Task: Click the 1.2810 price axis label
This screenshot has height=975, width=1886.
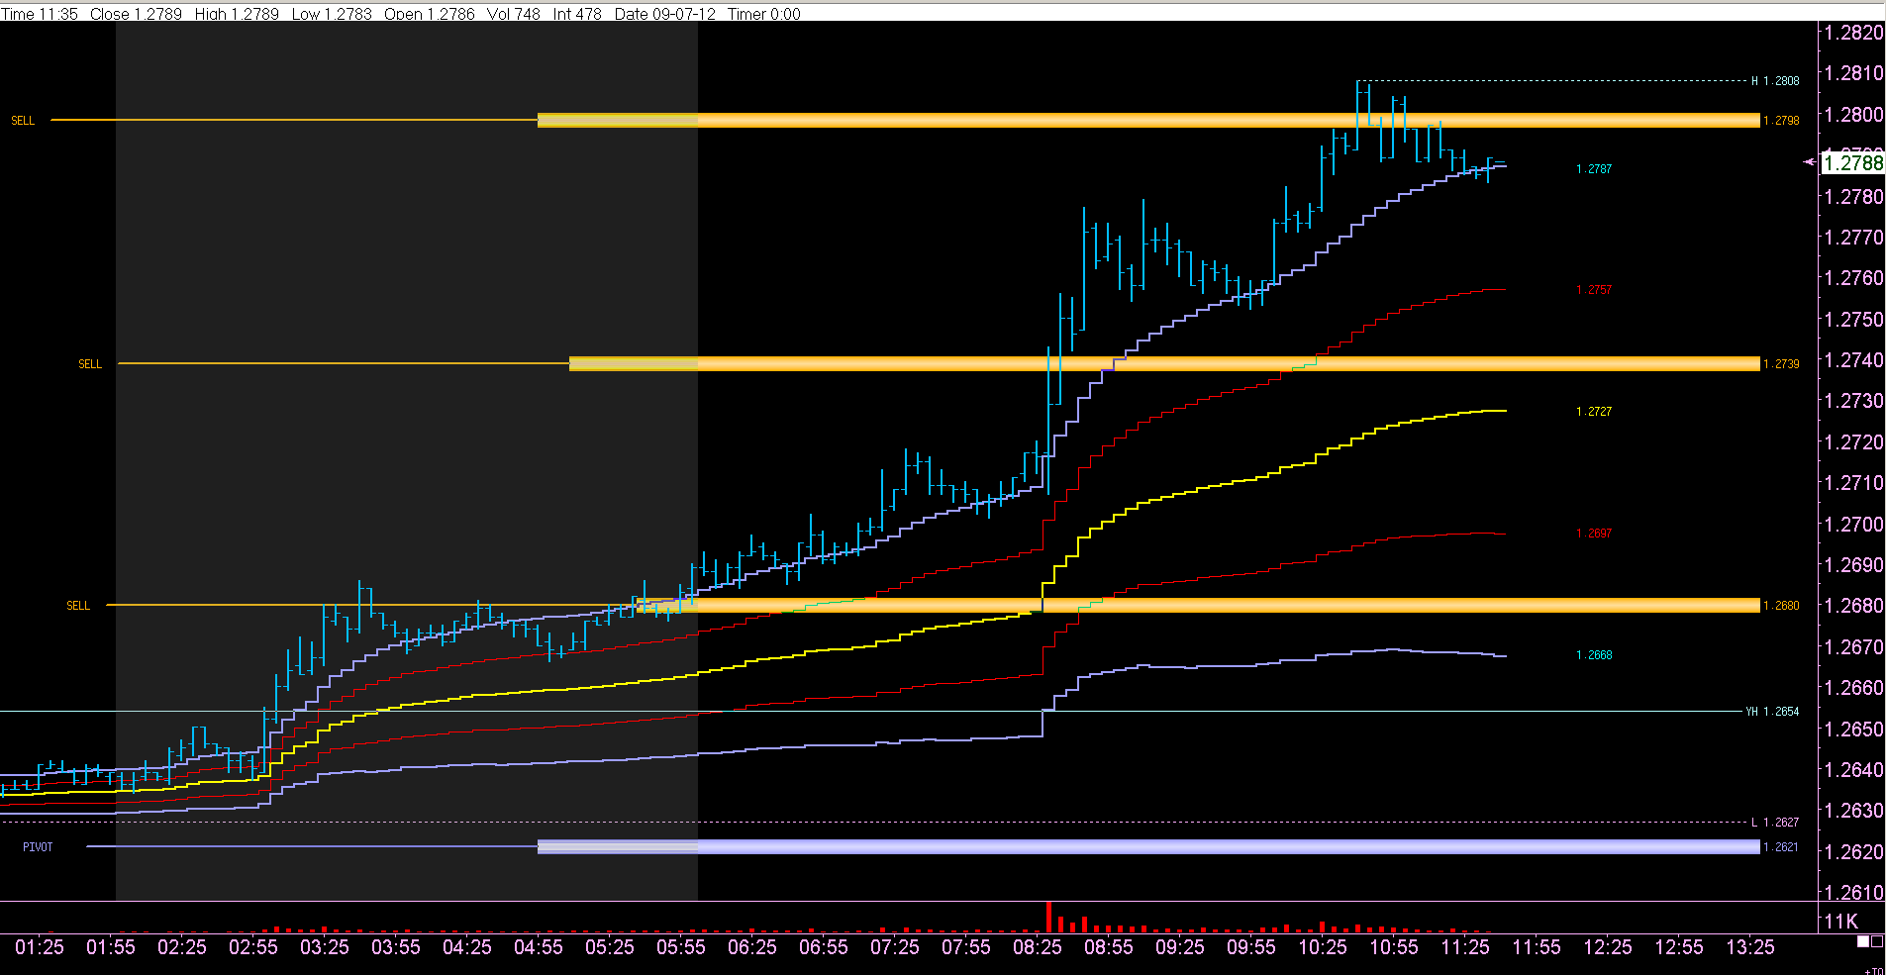Action: click(1853, 73)
